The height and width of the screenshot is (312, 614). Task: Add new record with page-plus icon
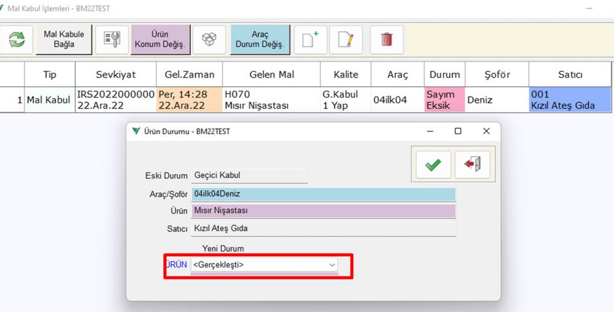[x=310, y=40]
